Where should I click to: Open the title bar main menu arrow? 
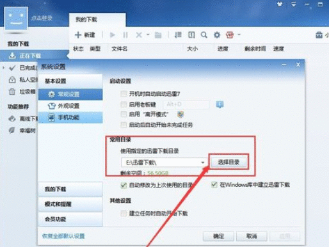coord(294,4)
